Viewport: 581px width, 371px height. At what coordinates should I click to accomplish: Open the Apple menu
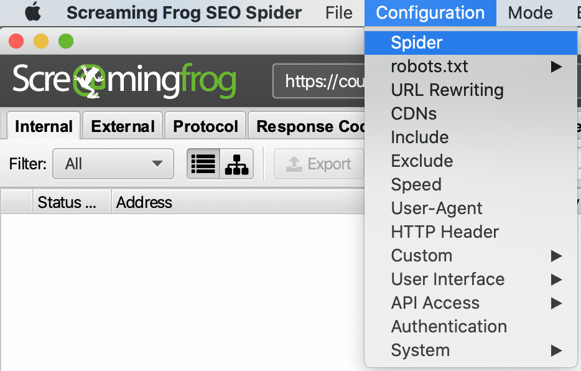coord(32,12)
